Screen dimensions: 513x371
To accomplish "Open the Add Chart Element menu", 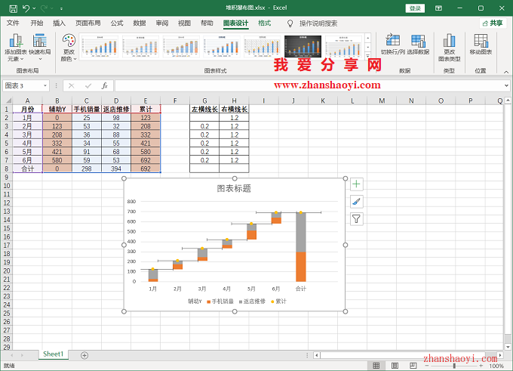I will 16,48.
